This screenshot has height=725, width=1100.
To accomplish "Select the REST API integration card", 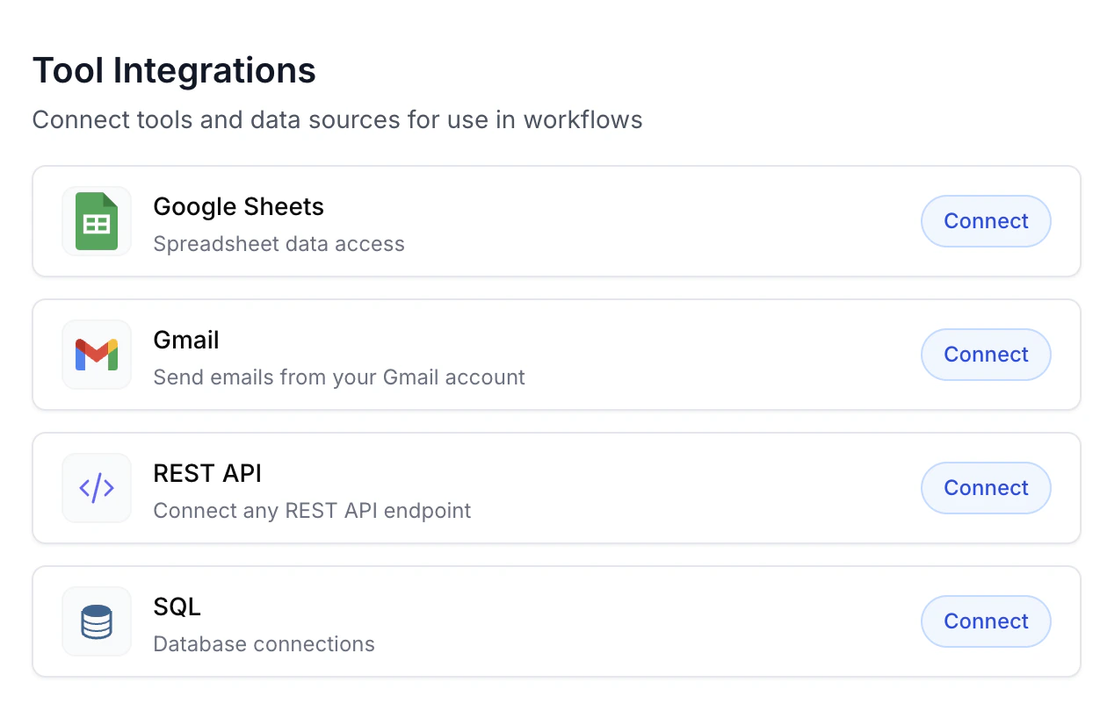I will click(556, 488).
